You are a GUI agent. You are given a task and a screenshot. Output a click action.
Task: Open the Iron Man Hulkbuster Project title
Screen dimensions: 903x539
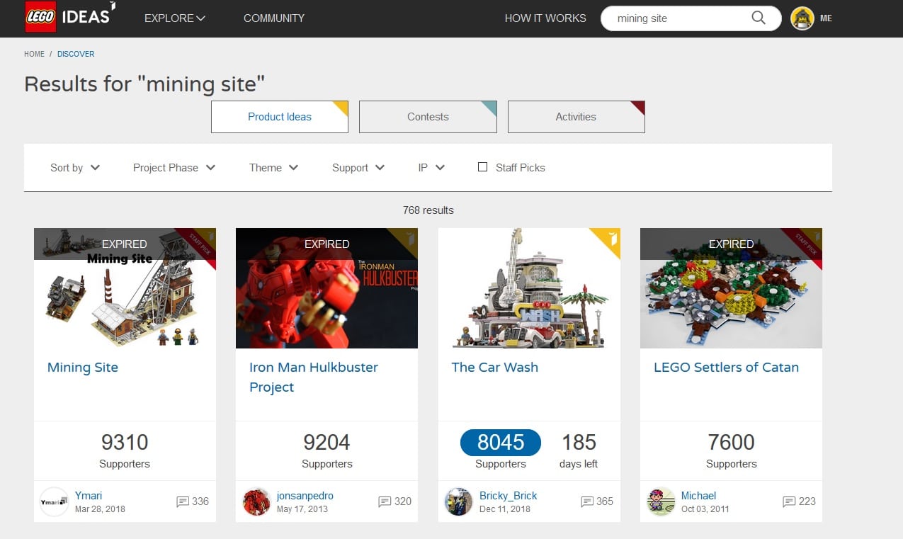[314, 378]
